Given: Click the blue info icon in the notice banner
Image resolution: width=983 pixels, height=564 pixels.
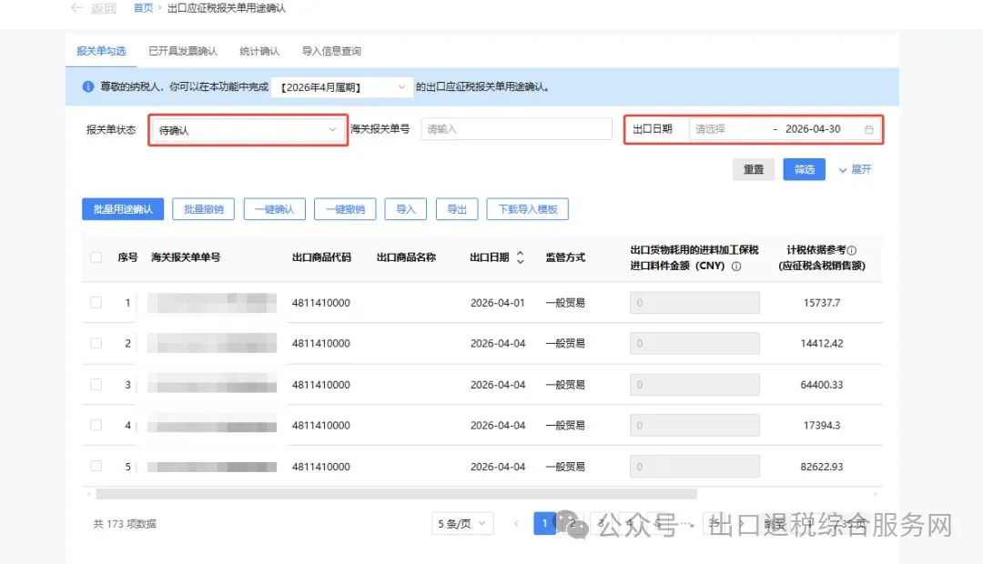Looking at the screenshot, I should pos(88,86).
